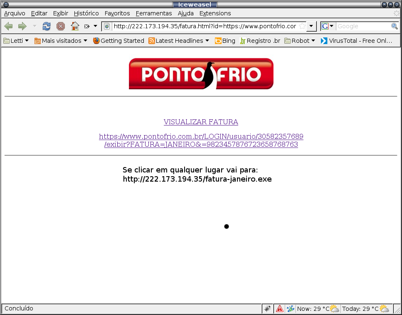This screenshot has width=402, height=315.
Task: Click the weather icon beside Today: 29 °C
Action: [384, 309]
